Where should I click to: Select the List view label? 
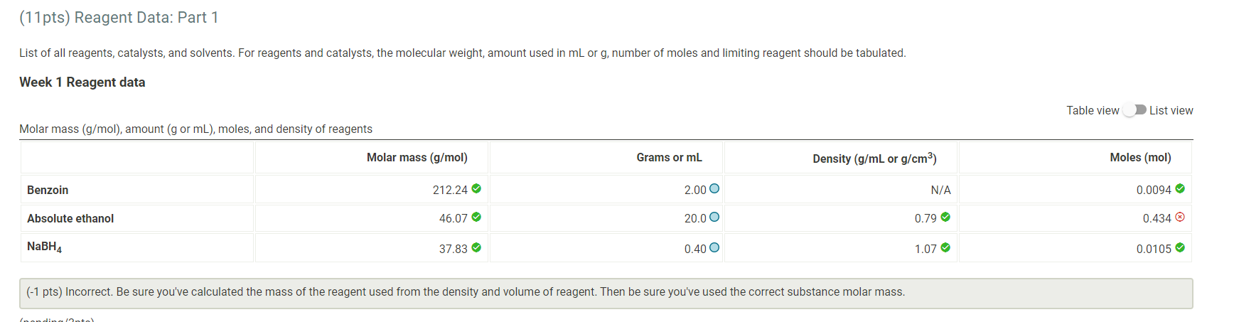pyautogui.click(x=1171, y=110)
